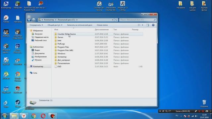This screenshot has height=119, width=212.
Task: Click the Explorer forward arrow button
Action: tap(33, 20)
